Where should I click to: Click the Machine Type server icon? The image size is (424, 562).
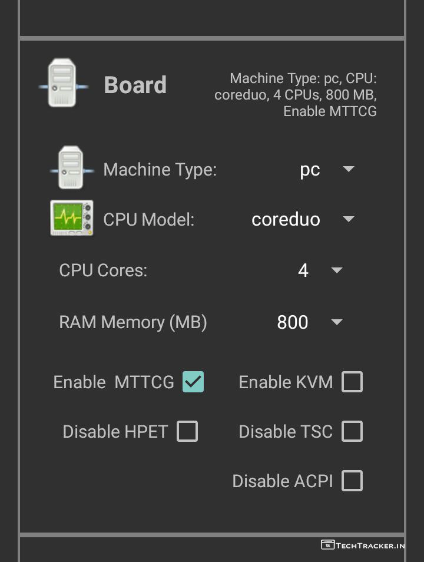[71, 168]
